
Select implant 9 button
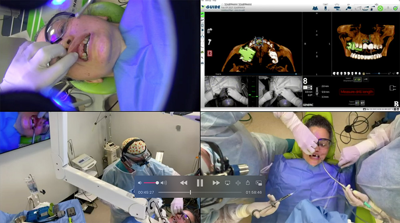[x=362, y=103]
